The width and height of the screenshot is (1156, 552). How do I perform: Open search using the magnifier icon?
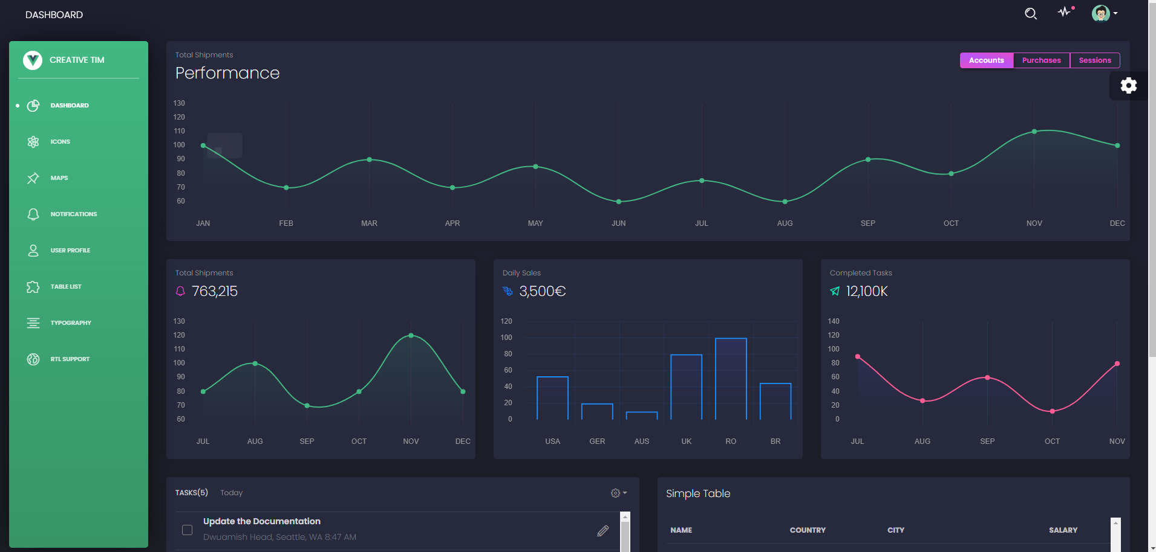[x=1031, y=13]
